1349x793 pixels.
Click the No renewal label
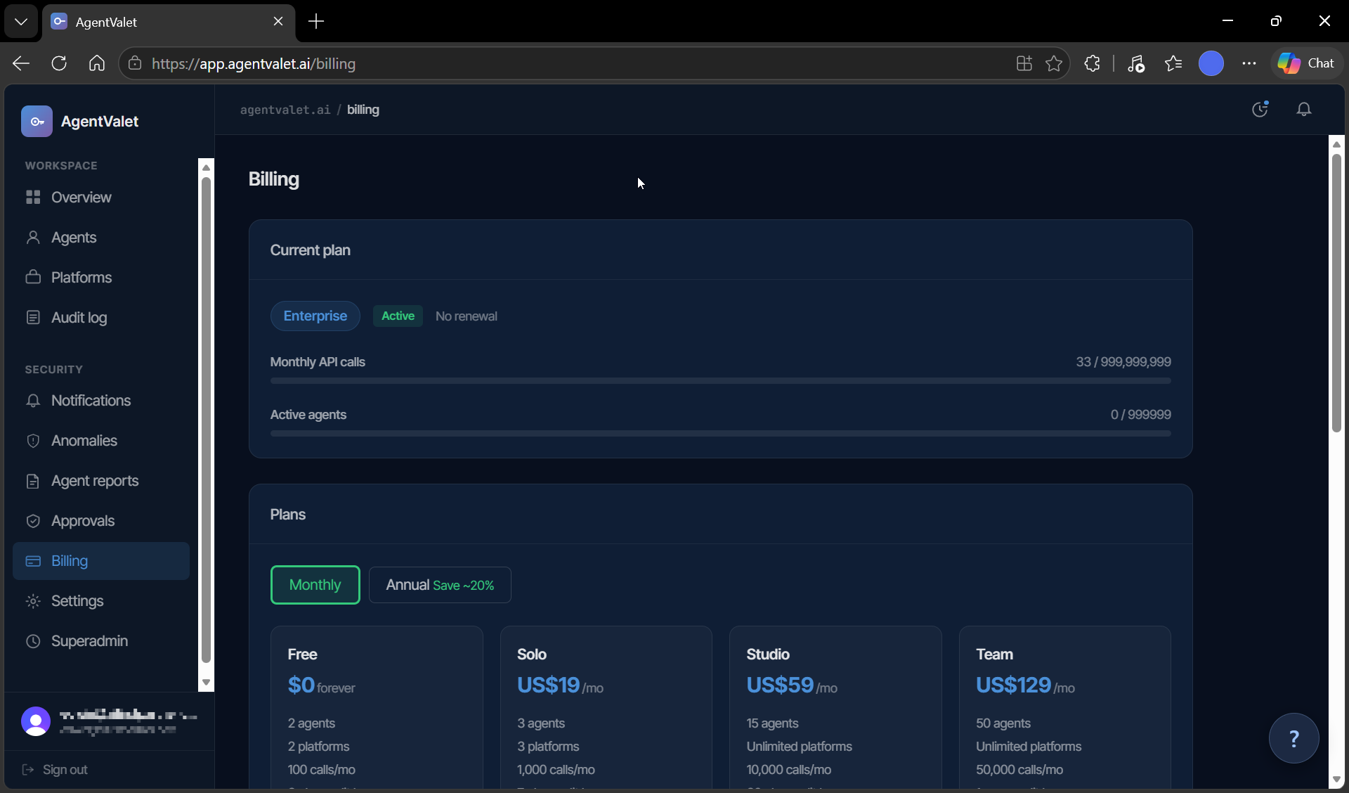(467, 316)
